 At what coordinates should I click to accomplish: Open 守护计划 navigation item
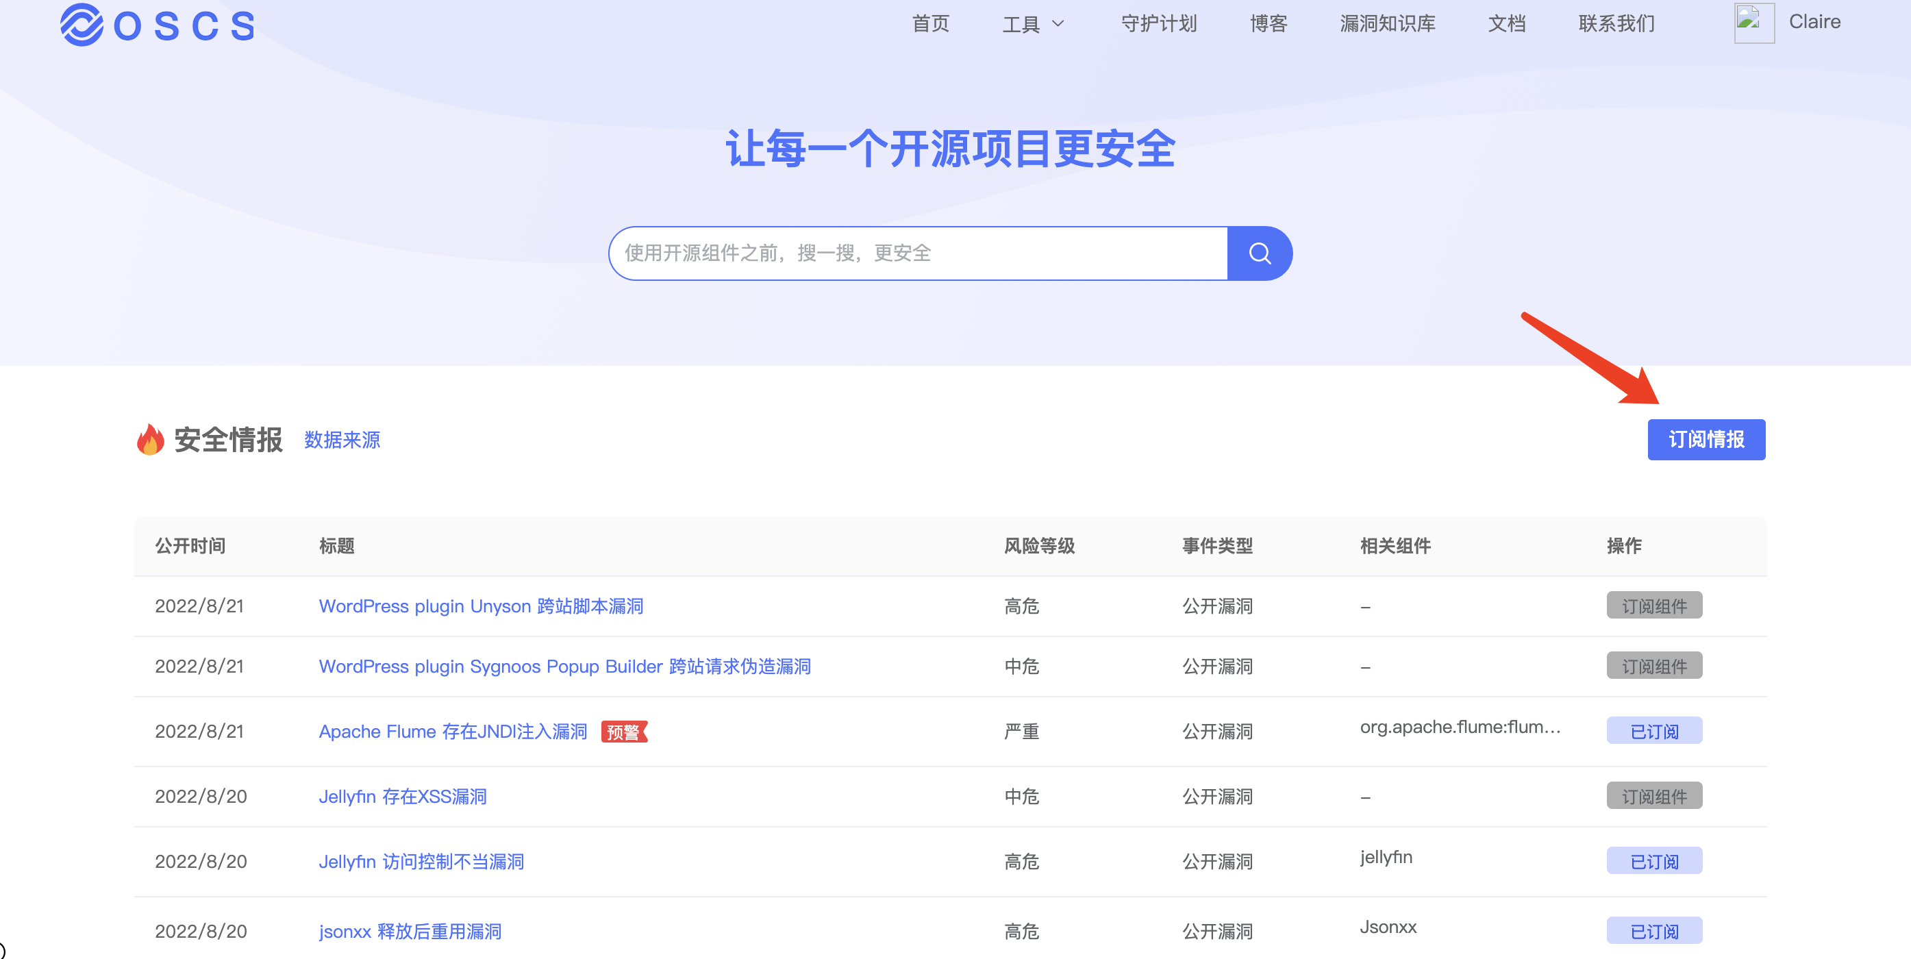pos(1158,25)
